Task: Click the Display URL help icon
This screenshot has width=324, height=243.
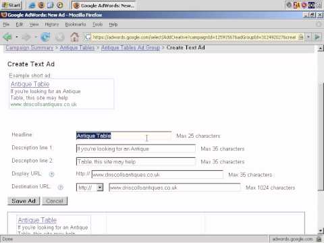Action: (52, 174)
